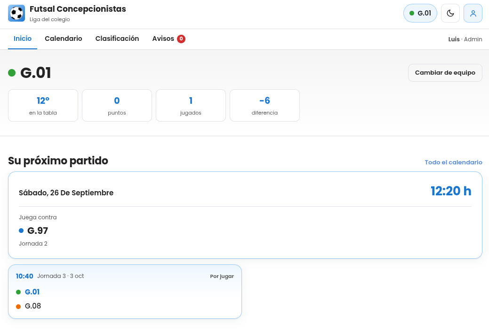
Task: Select the -6 diferencia stat card
Action: (x=265, y=106)
